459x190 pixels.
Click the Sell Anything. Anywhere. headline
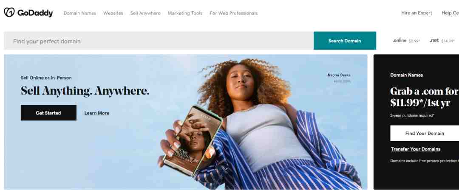coord(85,91)
